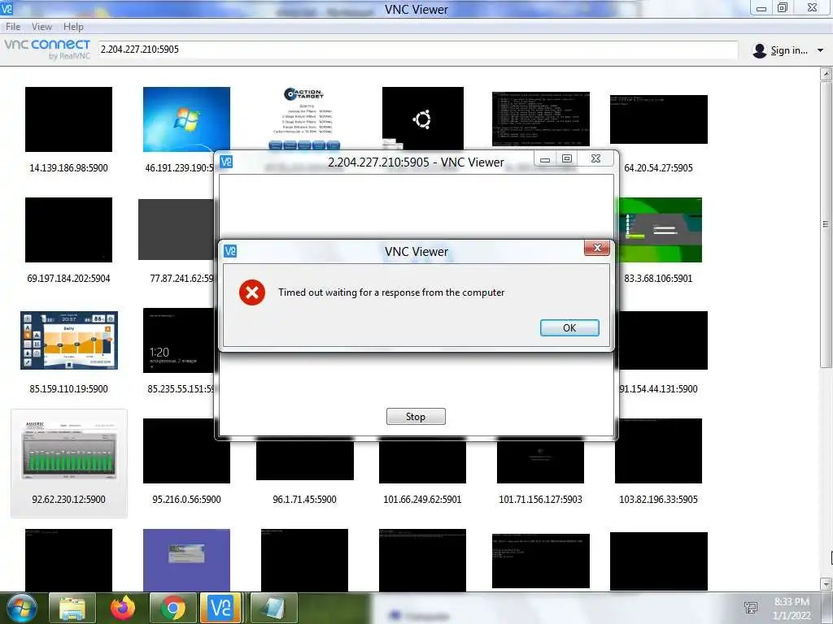Click the label 83.3.68.106:5901
This screenshot has height=624, width=833.
pyautogui.click(x=658, y=279)
